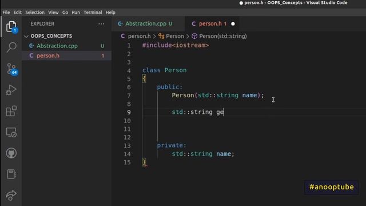Open the Go menu

[x=65, y=13]
